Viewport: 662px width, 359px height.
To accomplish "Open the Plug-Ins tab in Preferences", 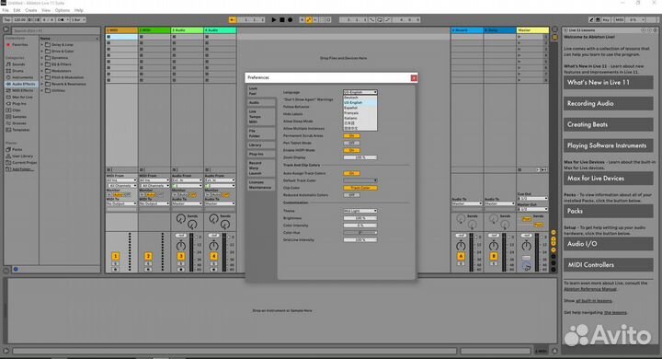I will click(x=261, y=155).
